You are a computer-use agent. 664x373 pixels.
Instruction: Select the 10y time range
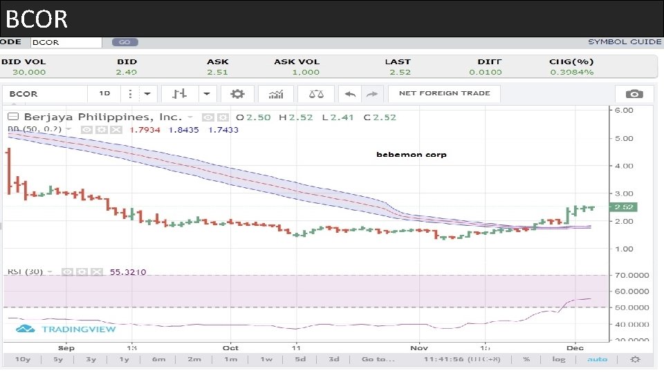[23, 359]
